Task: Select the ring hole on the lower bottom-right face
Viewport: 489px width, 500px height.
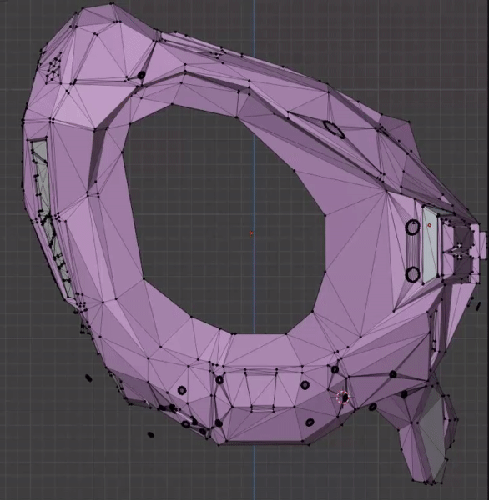Action: coord(310,422)
